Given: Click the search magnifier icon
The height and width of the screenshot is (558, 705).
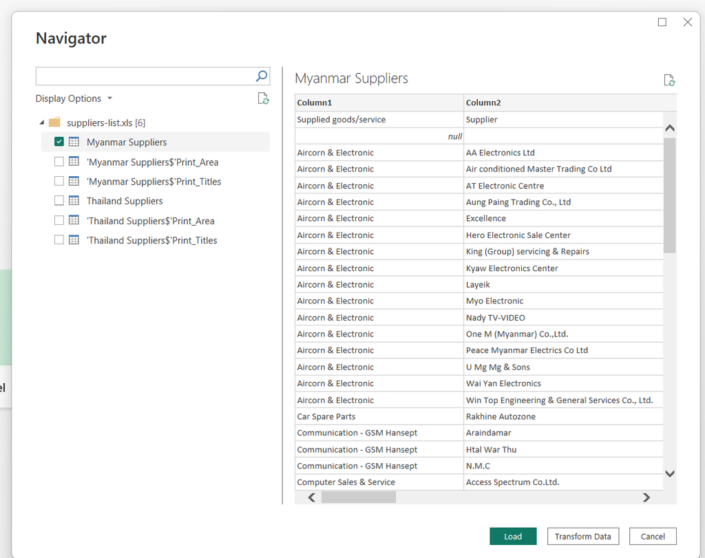Looking at the screenshot, I should click(x=261, y=76).
